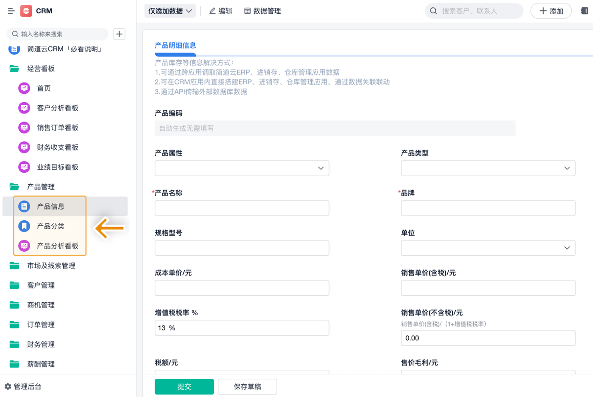Focus the 品牌 input field
The width and height of the screenshot is (593, 397).
click(488, 208)
